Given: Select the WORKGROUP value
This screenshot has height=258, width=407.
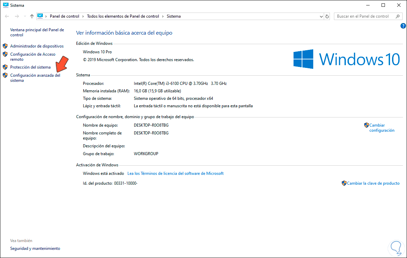Looking at the screenshot, I should tap(146, 154).
